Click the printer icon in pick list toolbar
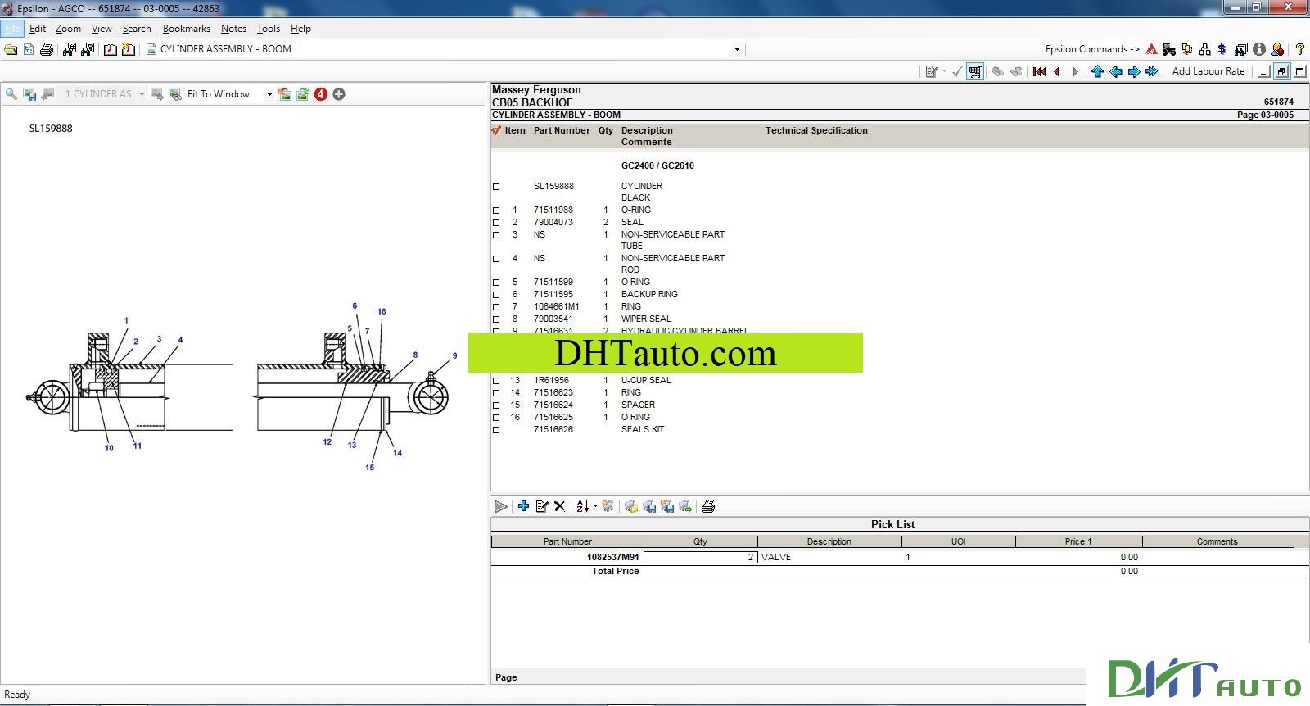 tap(708, 506)
